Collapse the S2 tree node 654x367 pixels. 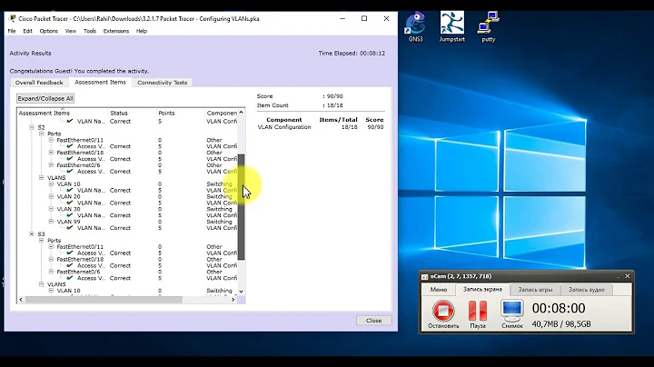click(x=32, y=127)
